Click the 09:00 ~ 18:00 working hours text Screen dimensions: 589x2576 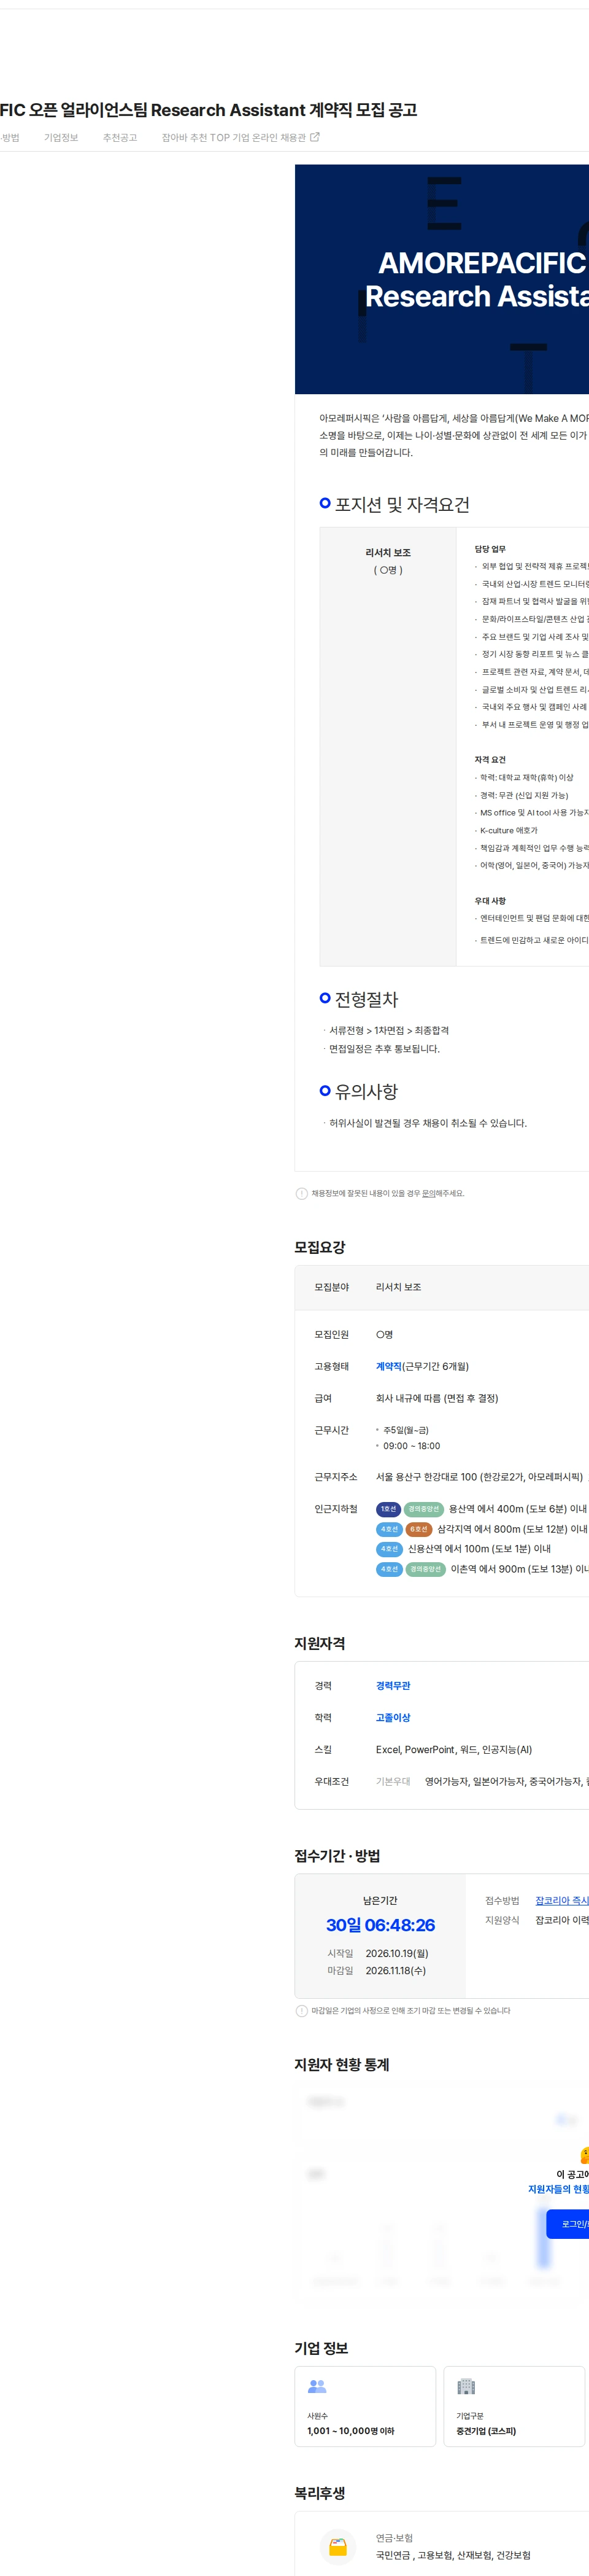pos(411,1445)
